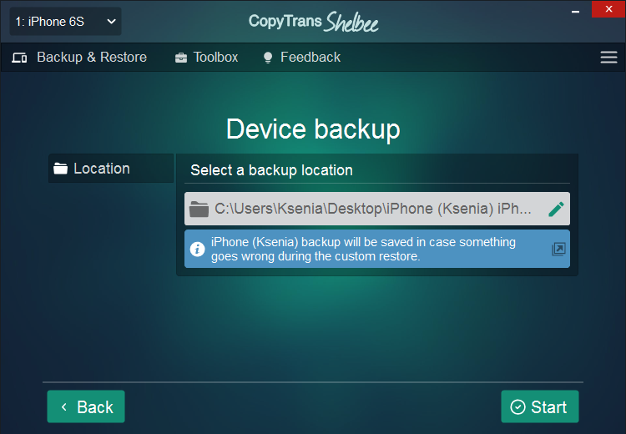Go Back to the previous screen
Screen dimensions: 626x434
pyautogui.click(x=86, y=406)
